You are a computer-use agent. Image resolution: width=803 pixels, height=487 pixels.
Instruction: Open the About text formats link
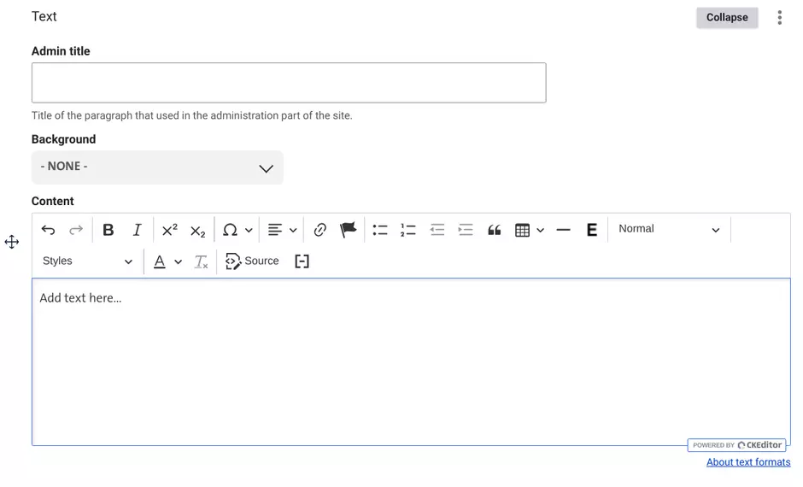click(748, 462)
